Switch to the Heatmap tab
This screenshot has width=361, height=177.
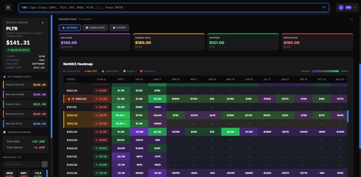(70, 27)
